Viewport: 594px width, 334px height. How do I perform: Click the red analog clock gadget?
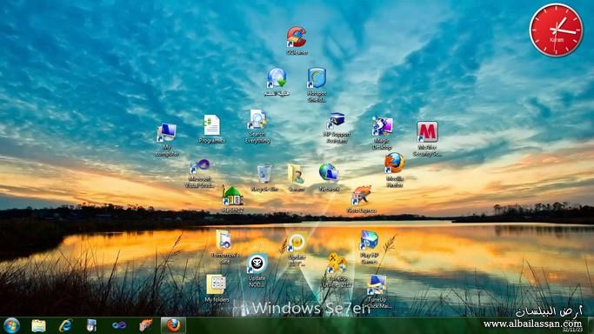tap(556, 30)
